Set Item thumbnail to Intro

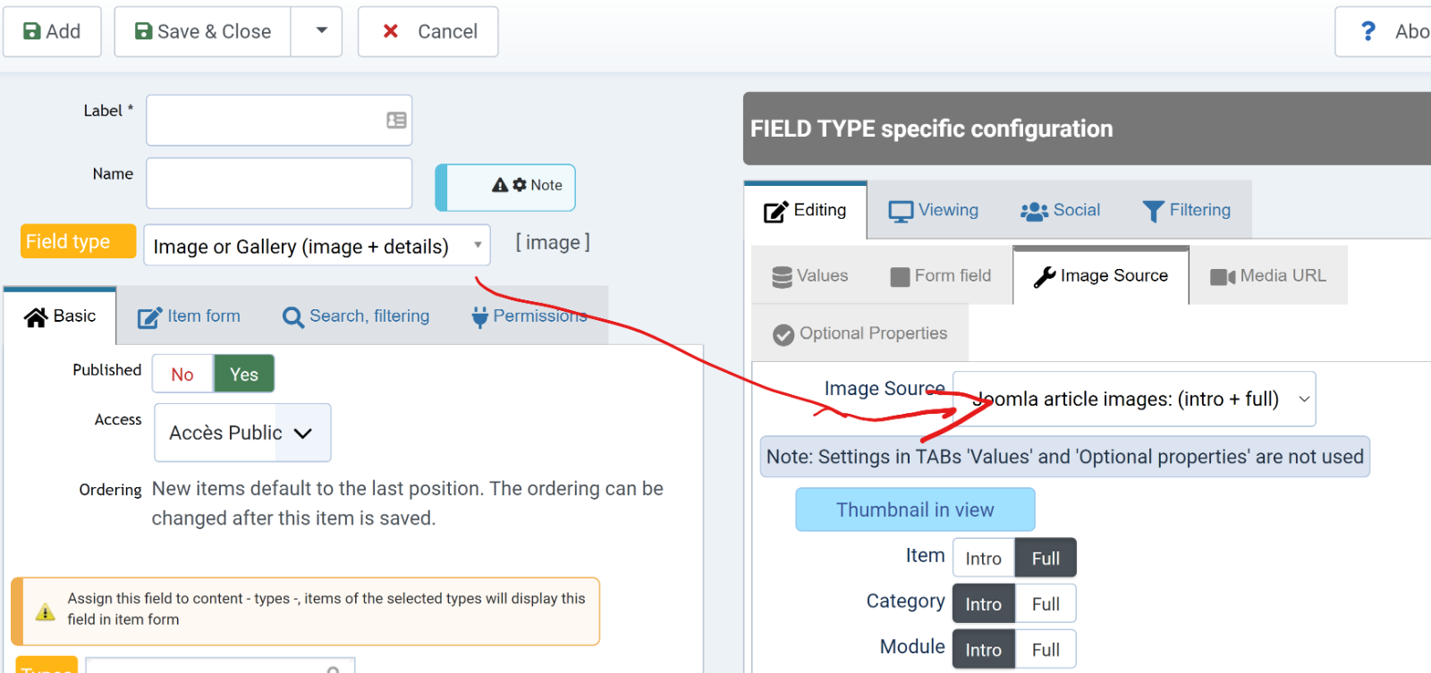[x=983, y=559]
